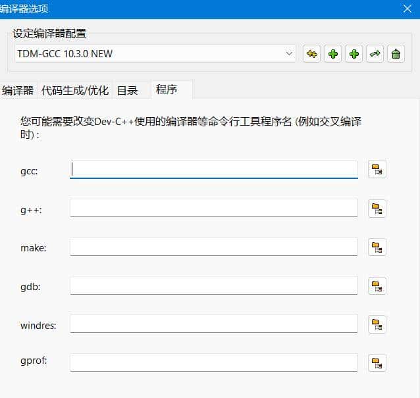Select the 程序 tab

click(172, 89)
